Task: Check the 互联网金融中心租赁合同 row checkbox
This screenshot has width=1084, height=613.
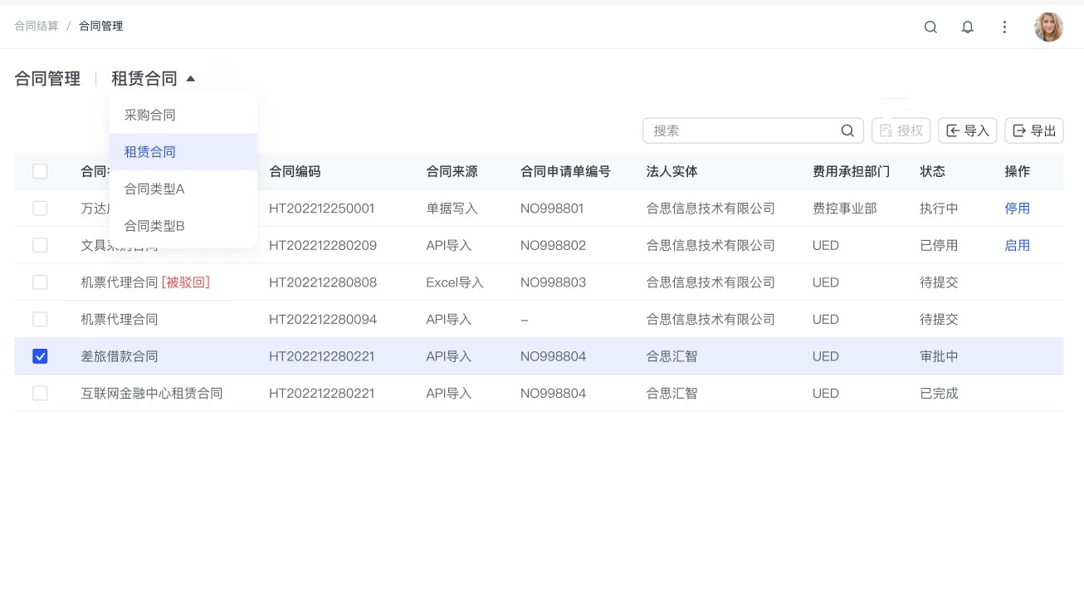Action: [x=40, y=393]
